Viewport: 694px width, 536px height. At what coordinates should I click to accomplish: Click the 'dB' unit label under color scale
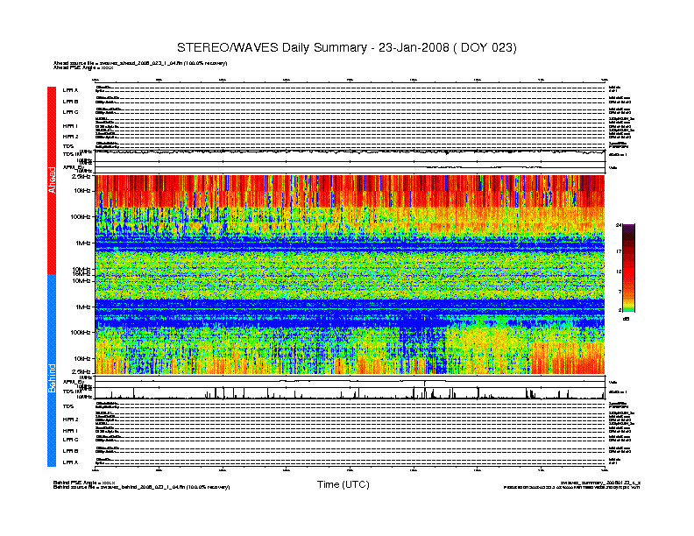pyautogui.click(x=627, y=319)
